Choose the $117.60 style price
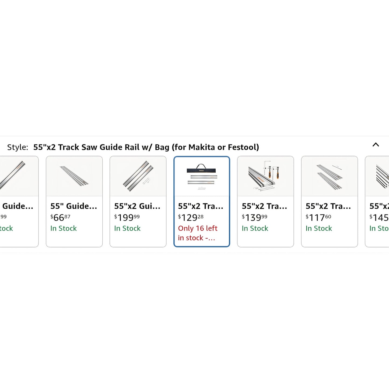Image resolution: width=389 pixels, height=389 pixels. tap(318, 217)
